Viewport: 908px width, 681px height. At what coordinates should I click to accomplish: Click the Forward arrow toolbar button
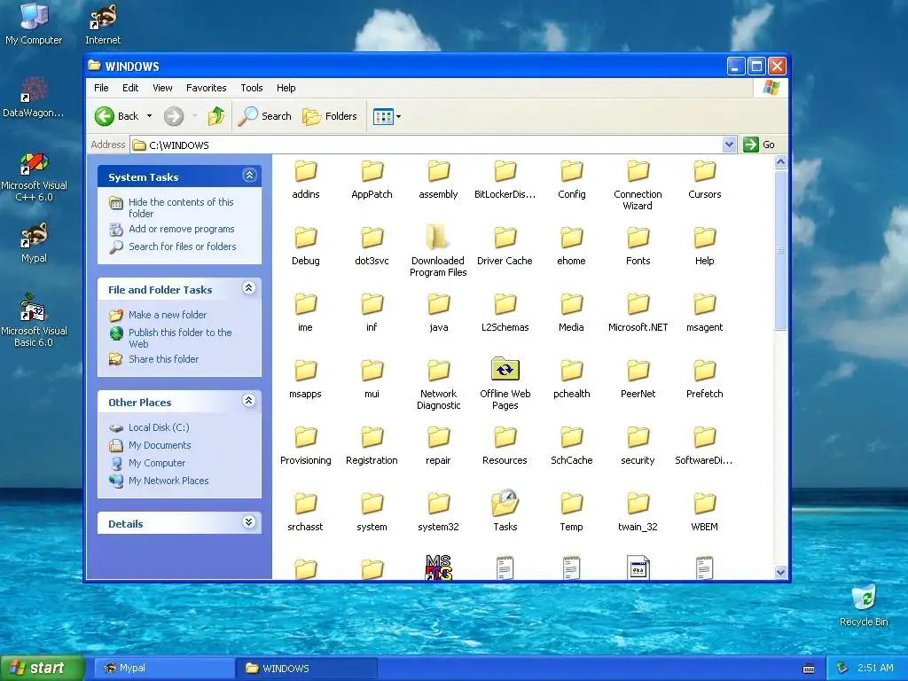pyautogui.click(x=174, y=116)
